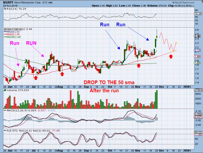Click the Open 2.43 value
203x153 pixels.
click(x=98, y=6)
